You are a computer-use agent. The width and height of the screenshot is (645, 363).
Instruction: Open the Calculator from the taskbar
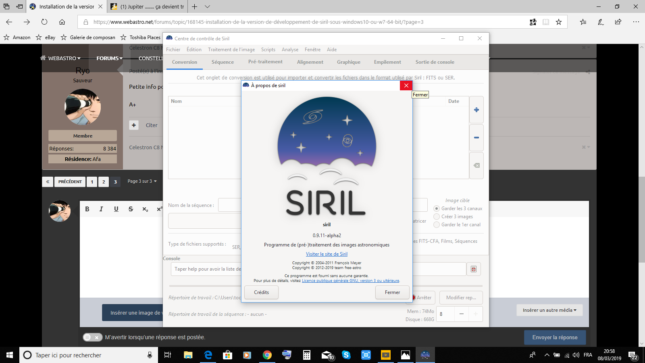pyautogui.click(x=307, y=355)
